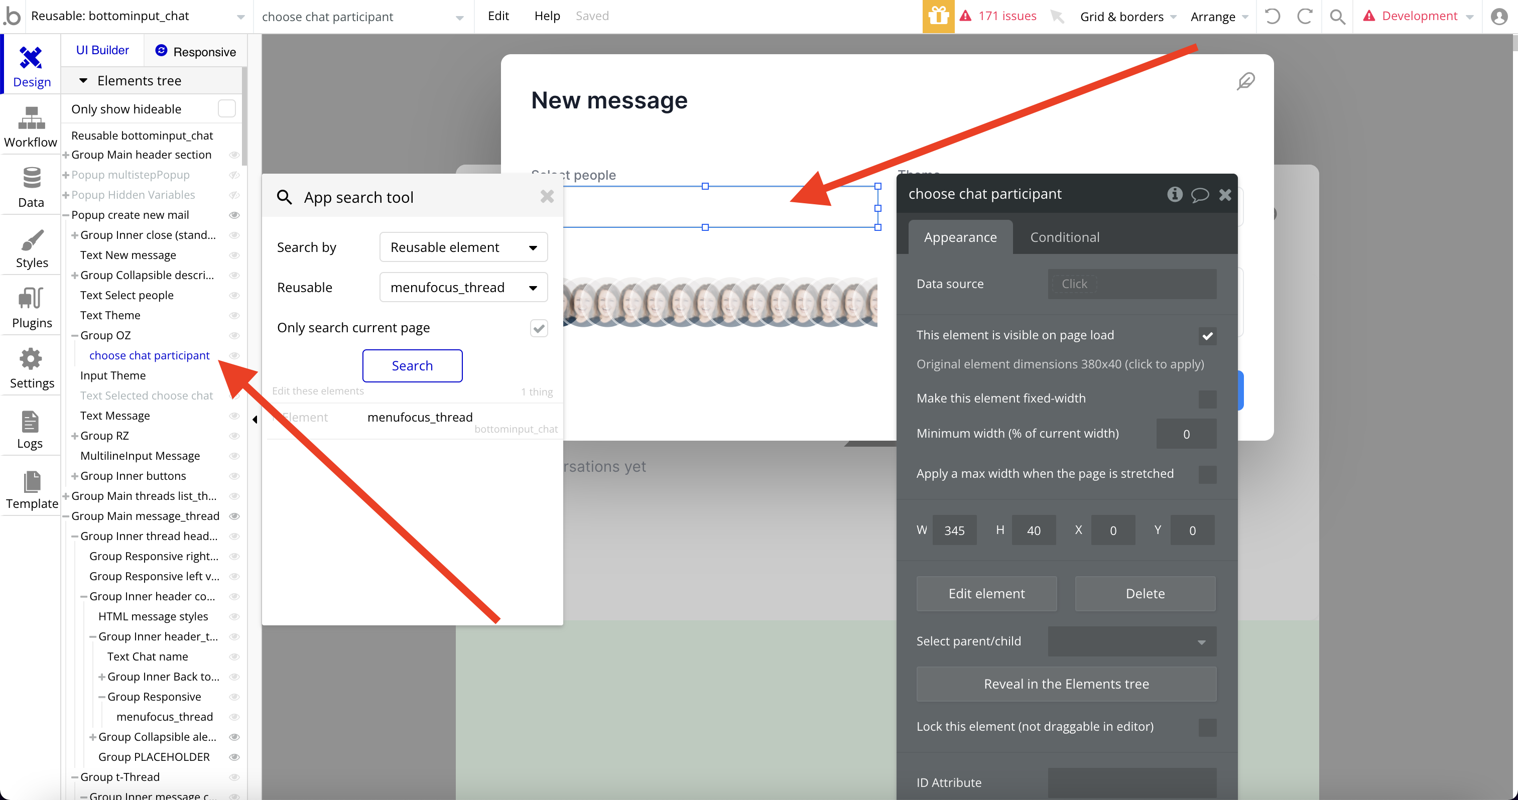Expand Group RZ in elements tree

click(75, 436)
